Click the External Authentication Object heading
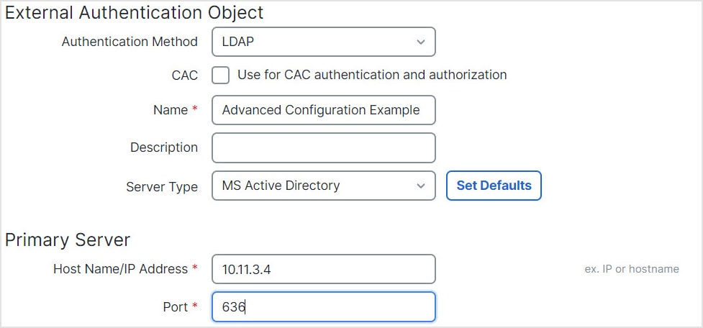 click(134, 12)
